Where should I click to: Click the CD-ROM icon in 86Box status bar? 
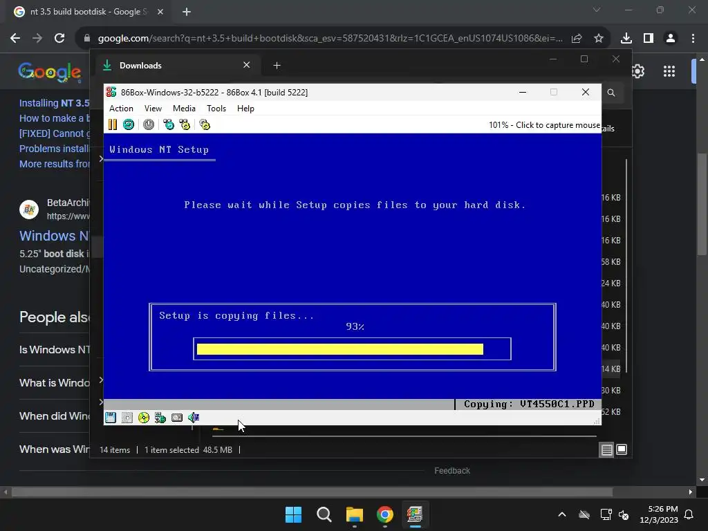tap(144, 418)
